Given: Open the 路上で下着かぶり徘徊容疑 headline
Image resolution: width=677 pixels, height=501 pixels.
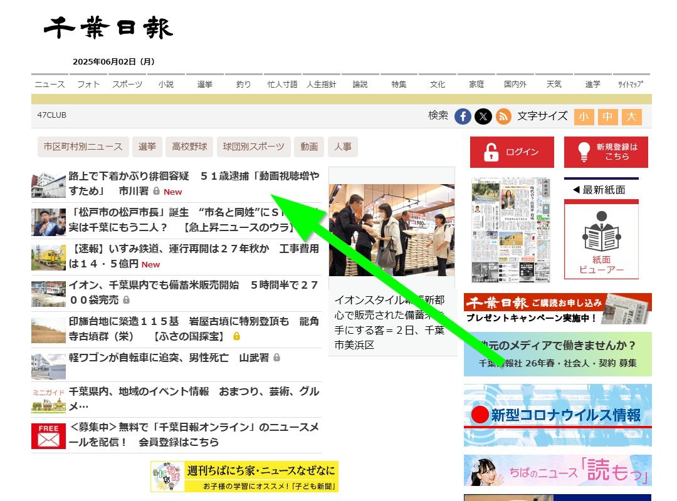Looking at the screenshot, I should pos(194,184).
